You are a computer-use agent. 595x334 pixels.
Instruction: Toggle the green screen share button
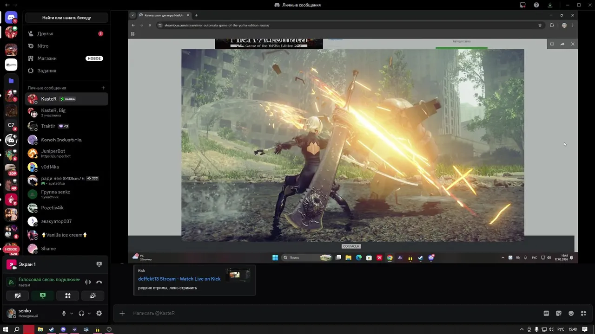[x=43, y=295]
